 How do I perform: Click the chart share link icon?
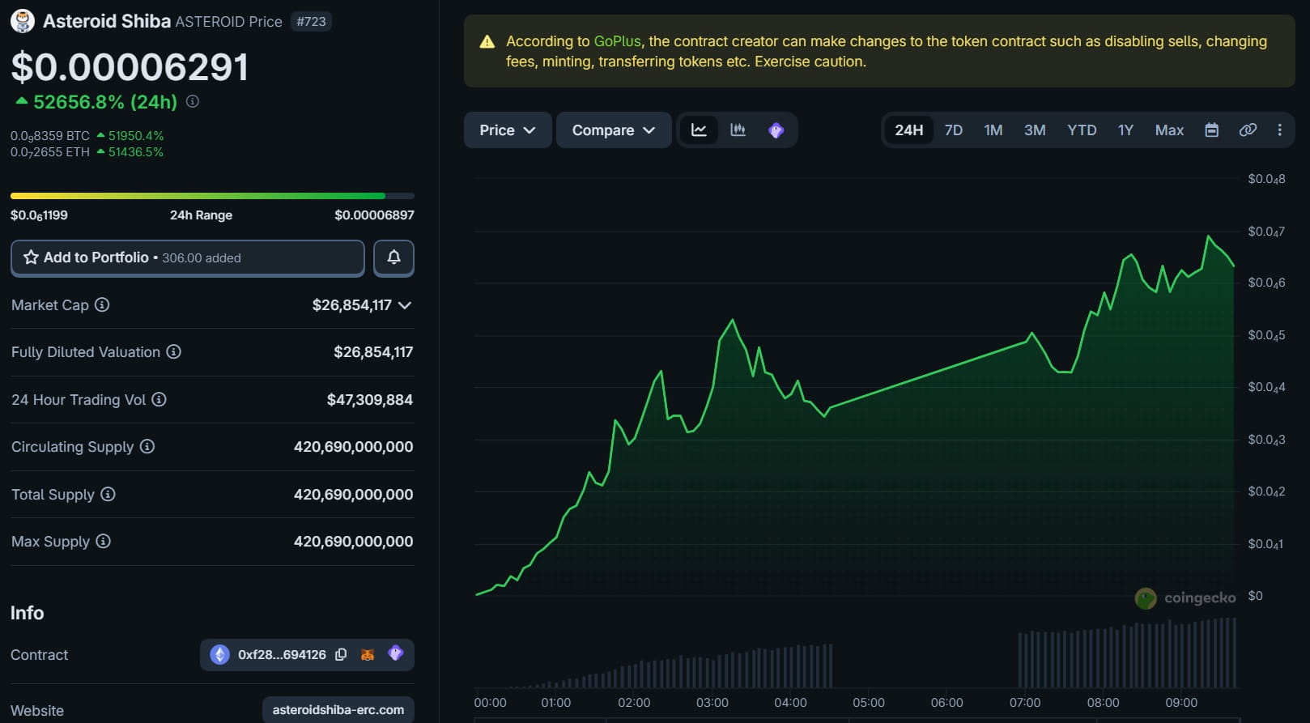coord(1248,130)
